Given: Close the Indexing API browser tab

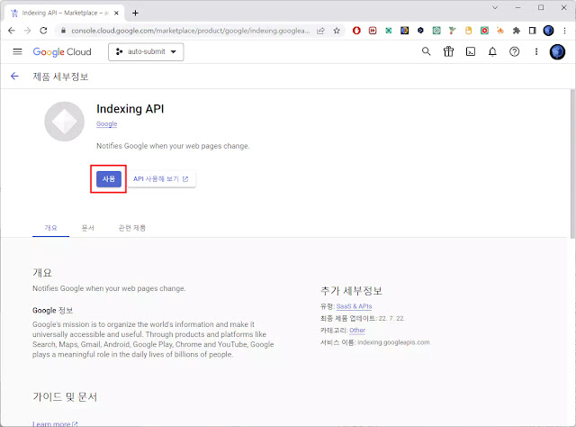Looking at the screenshot, I should point(116,13).
